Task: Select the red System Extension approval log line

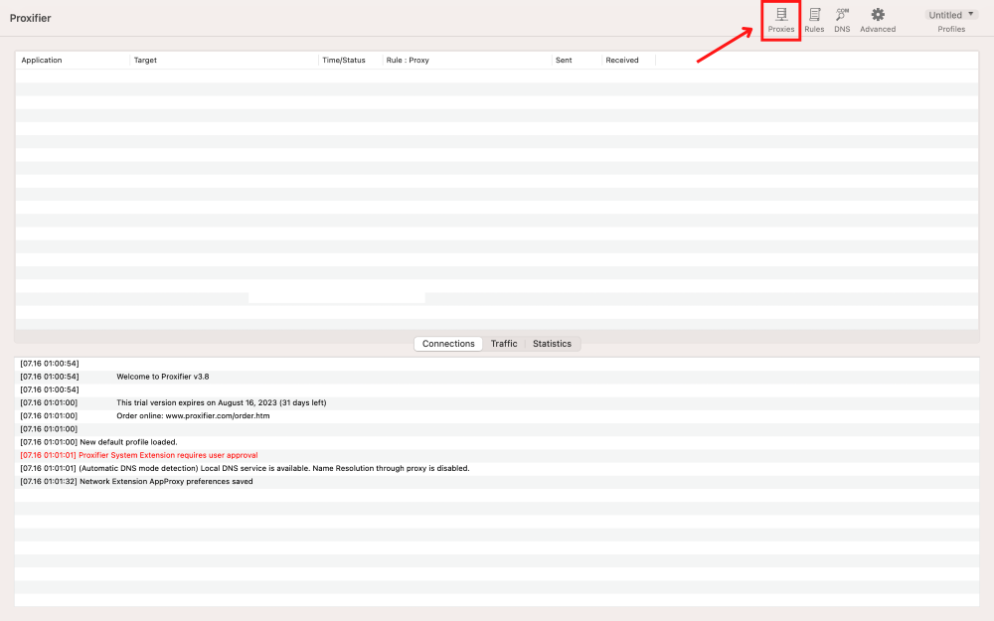Action: pos(496,455)
